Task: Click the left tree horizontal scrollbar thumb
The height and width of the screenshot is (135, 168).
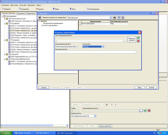Action: pos(28,125)
